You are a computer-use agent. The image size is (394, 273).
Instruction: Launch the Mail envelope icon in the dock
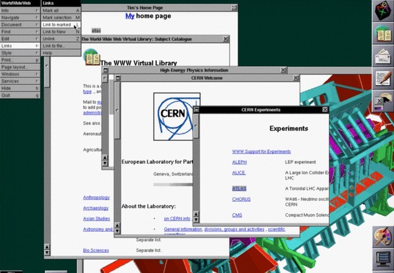(x=383, y=56)
